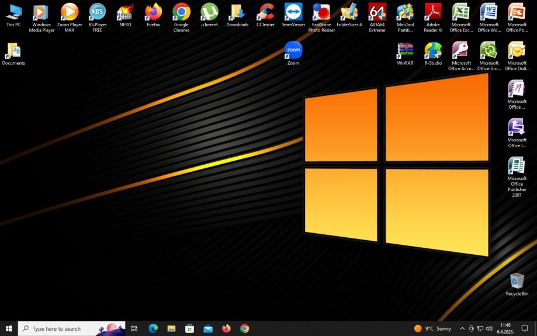This screenshot has width=537, height=336.
Task: Click the WinRAR desktop shortcut
Action: pyautogui.click(x=405, y=51)
